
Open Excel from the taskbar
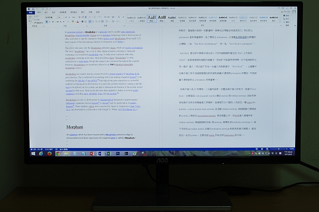[109, 154]
